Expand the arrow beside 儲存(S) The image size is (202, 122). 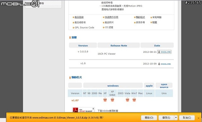[176, 118]
